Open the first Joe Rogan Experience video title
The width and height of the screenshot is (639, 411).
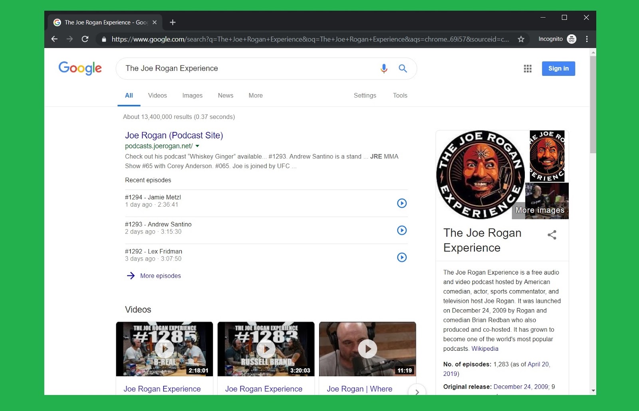tap(162, 389)
